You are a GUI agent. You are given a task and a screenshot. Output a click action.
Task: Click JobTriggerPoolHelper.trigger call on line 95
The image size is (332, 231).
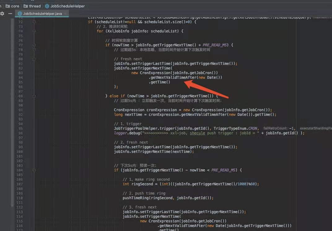tap(145, 128)
